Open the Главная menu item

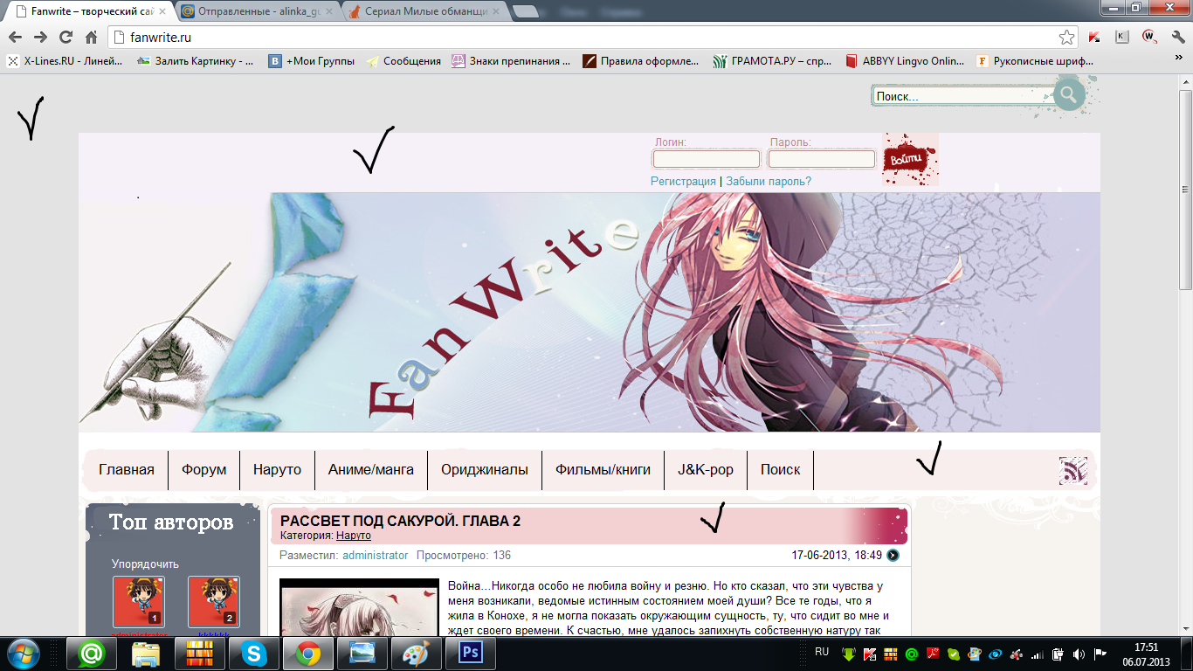coord(127,469)
